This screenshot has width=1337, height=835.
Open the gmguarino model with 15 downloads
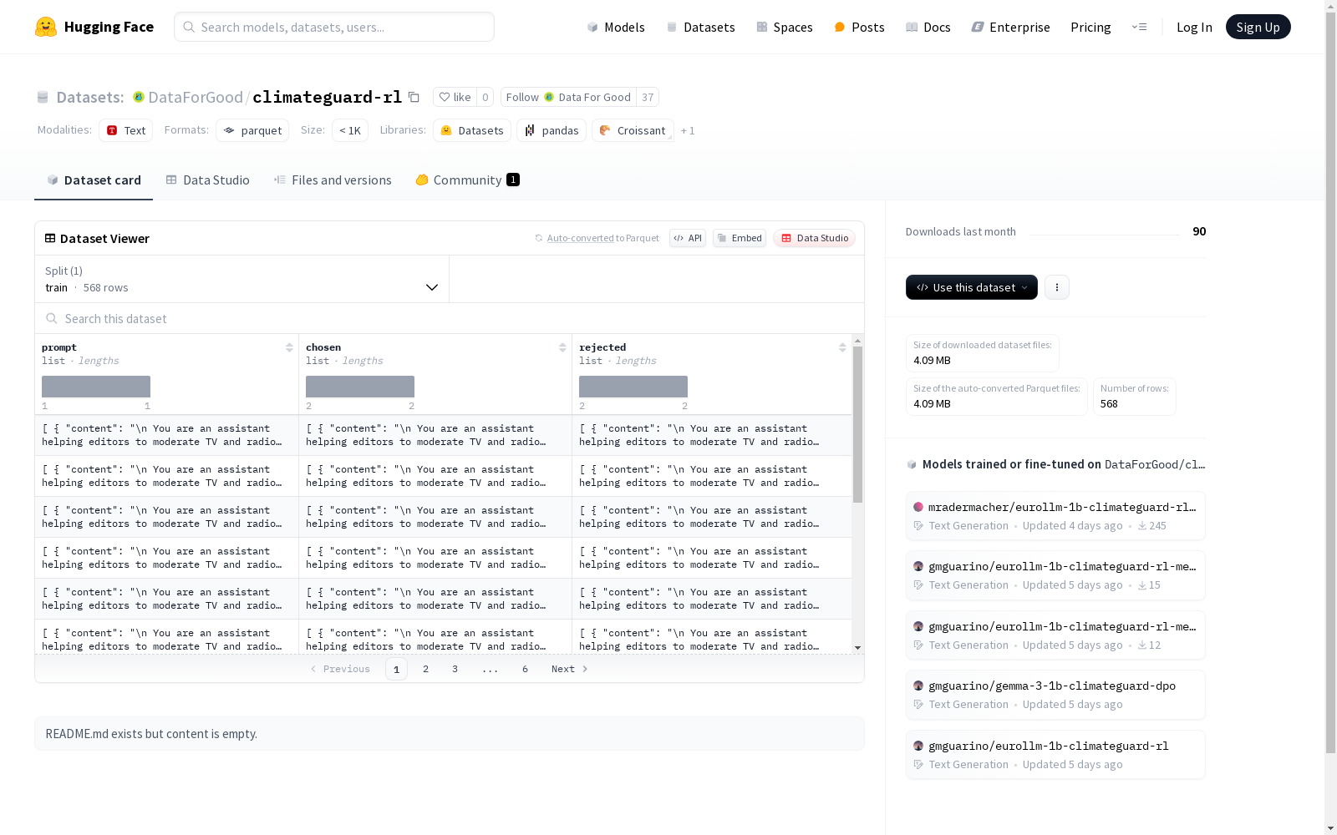click(x=1055, y=575)
